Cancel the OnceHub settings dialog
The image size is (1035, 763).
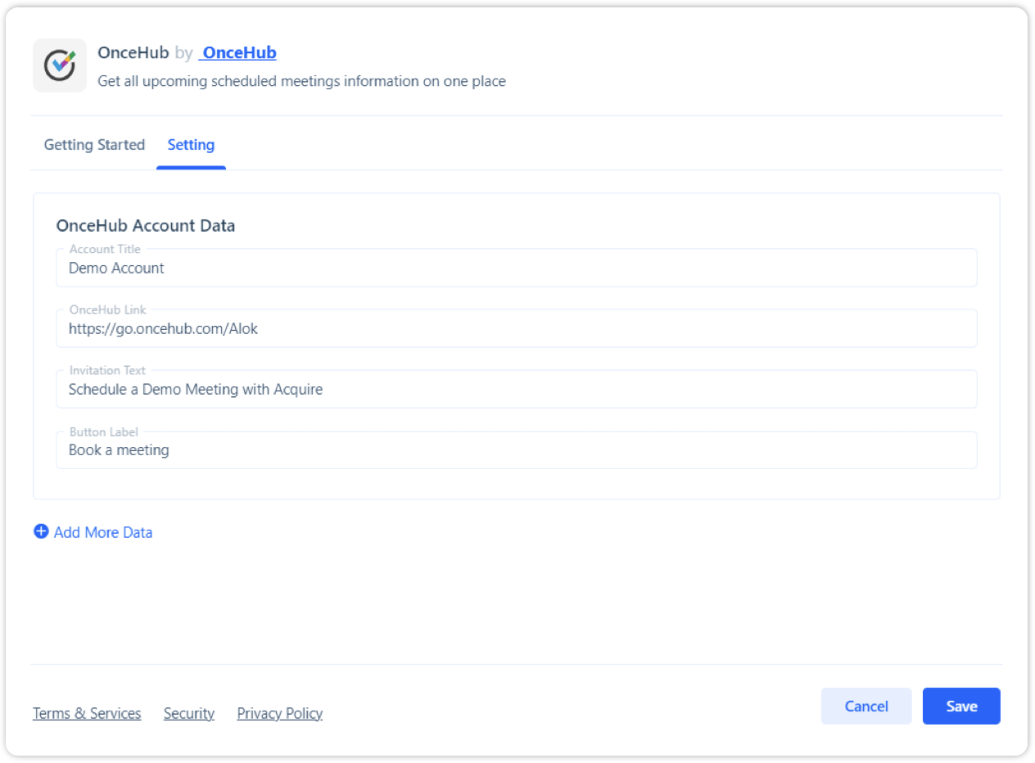(x=866, y=706)
